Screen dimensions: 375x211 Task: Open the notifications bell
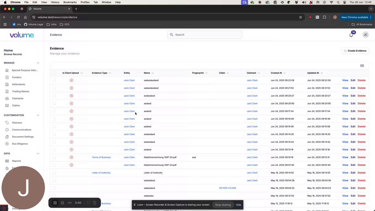pyautogui.click(x=351, y=35)
